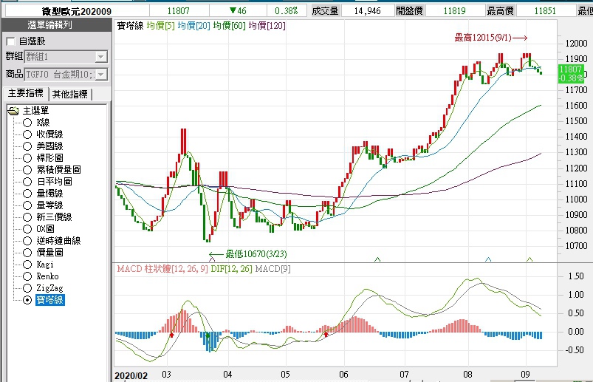Viewport: 593px width, 382px height.
Task: Open the 商品 TGFJO product dropdown
Action: (x=100, y=75)
